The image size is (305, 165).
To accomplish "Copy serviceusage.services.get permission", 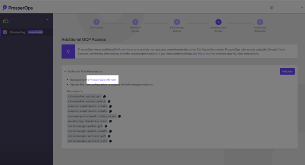I will (109, 136).
